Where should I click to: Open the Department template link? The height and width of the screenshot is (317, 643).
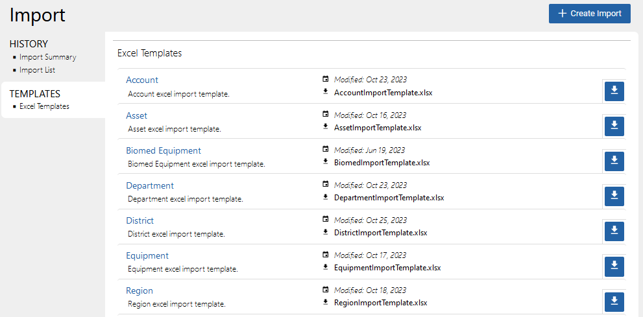tap(150, 185)
